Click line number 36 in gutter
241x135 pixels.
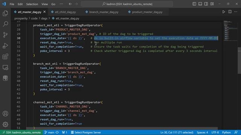(x=18, y=64)
